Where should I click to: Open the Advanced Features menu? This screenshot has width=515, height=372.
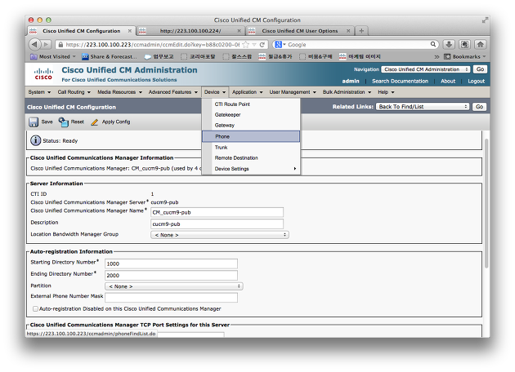(x=173, y=92)
